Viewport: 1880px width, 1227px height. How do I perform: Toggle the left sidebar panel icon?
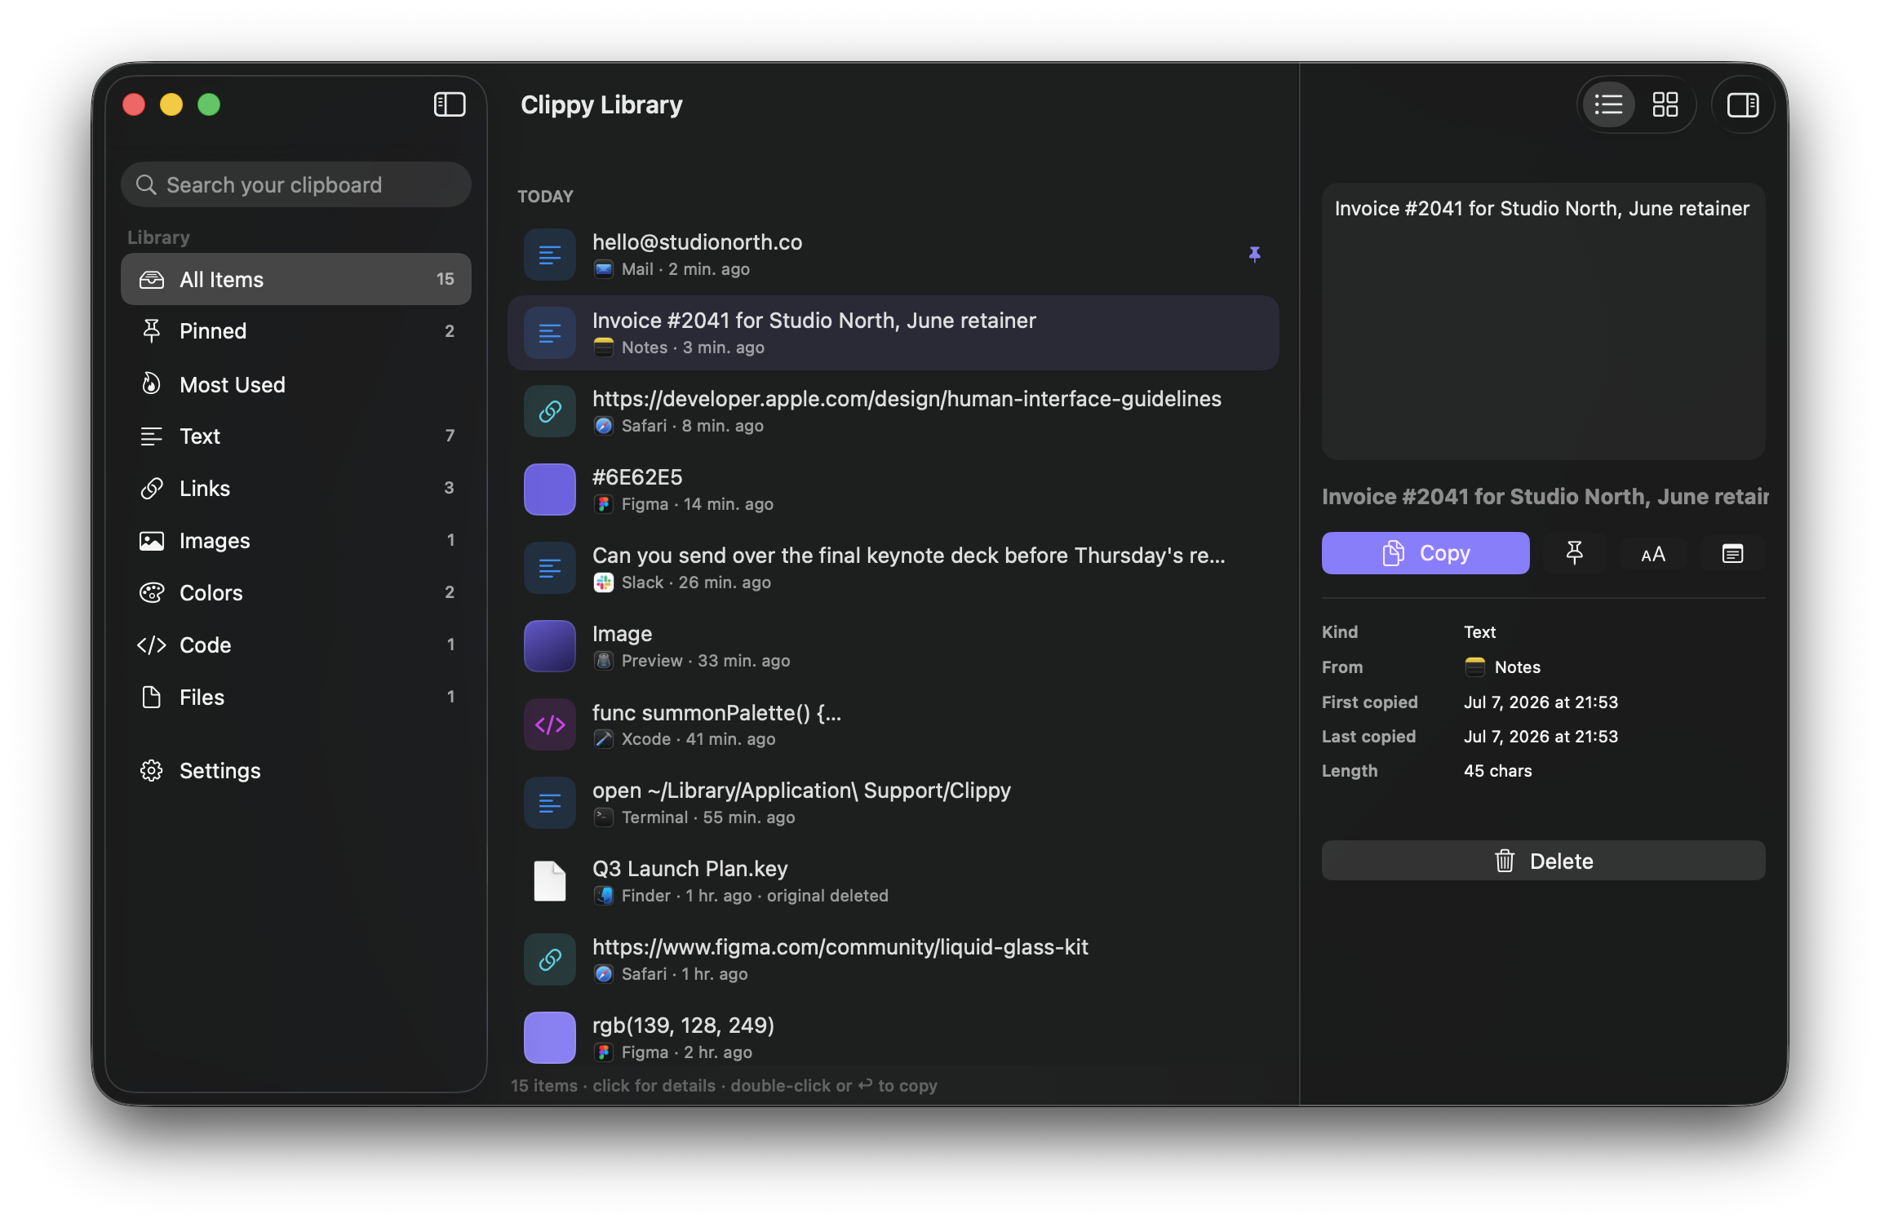pyautogui.click(x=450, y=104)
